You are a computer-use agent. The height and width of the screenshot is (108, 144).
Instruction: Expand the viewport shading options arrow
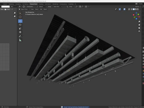(x=140, y=9)
